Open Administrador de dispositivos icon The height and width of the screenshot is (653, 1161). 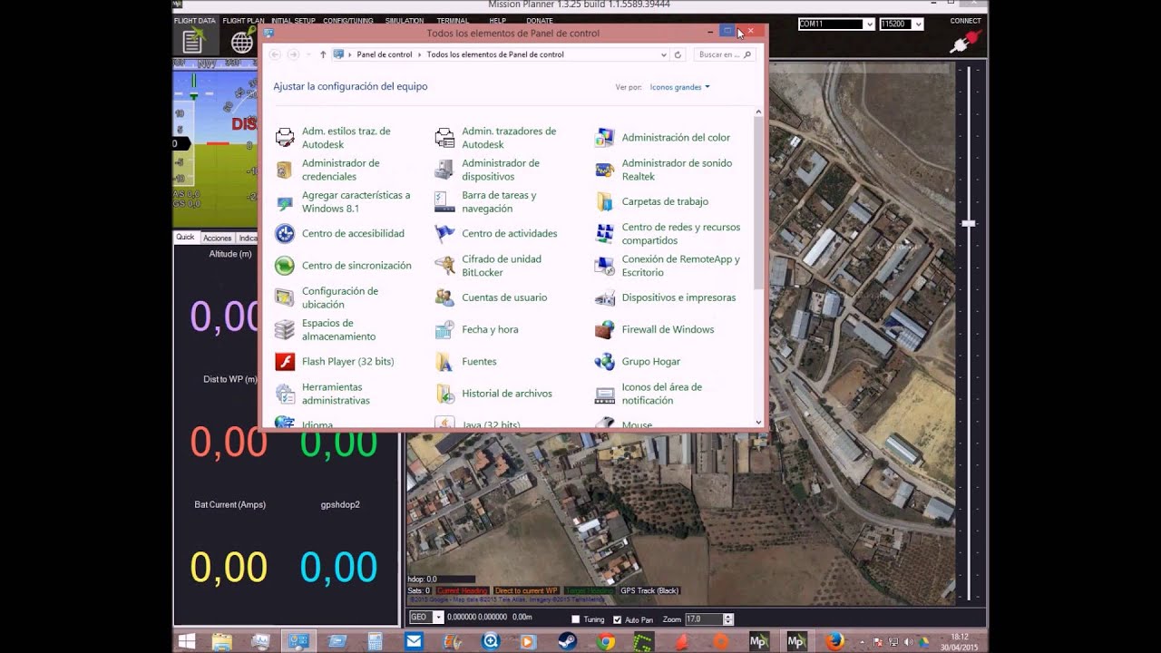click(x=444, y=170)
